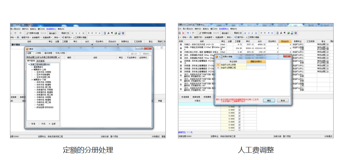Viewport: 353px width, 160px height.
Task: Open 整理子目 dropdown in left window
Action: 26,37
